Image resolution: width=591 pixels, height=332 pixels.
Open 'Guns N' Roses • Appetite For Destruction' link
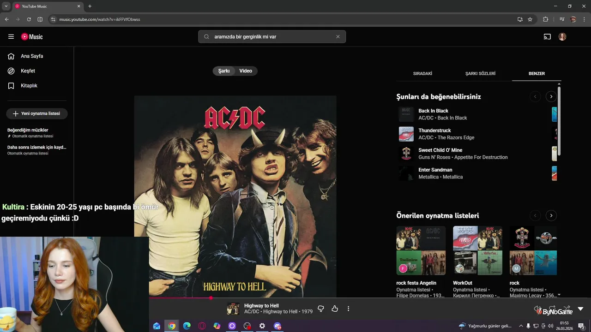(463, 157)
